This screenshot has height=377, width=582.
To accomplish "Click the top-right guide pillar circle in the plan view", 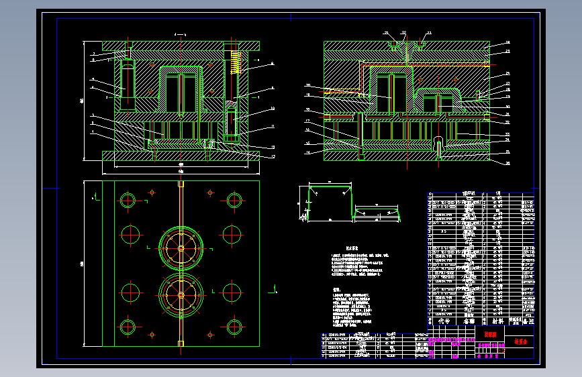I will 234,201.
